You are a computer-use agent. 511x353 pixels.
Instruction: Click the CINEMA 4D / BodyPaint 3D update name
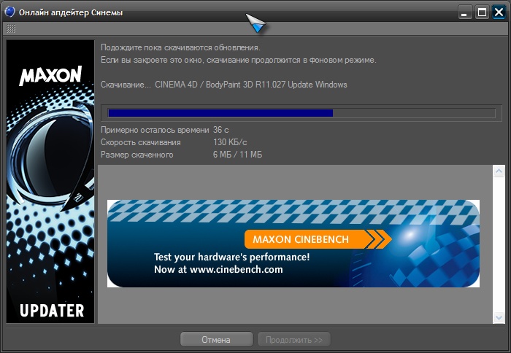coord(251,85)
